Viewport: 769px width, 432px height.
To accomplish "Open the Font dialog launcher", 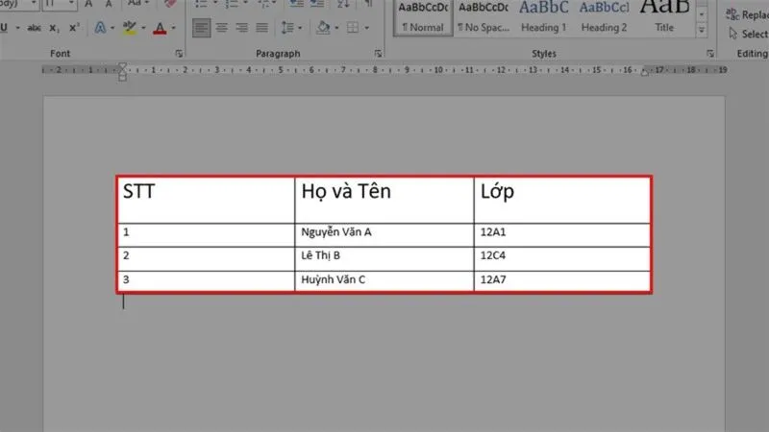I will pos(179,54).
